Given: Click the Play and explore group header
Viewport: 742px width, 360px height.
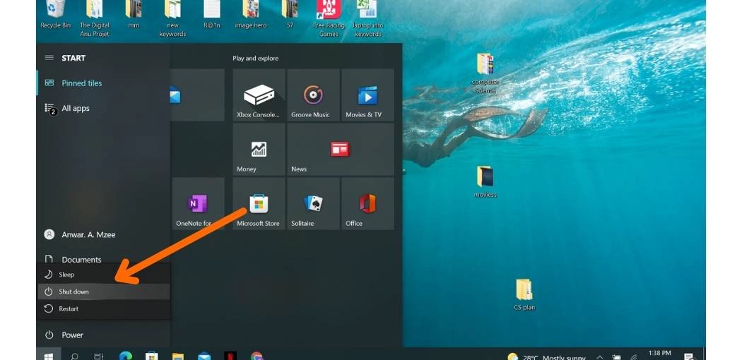Looking at the screenshot, I should coord(256,58).
